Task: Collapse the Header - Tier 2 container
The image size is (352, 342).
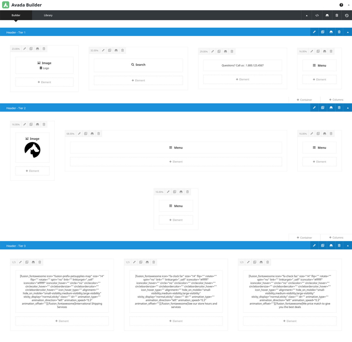Action: 348,107
